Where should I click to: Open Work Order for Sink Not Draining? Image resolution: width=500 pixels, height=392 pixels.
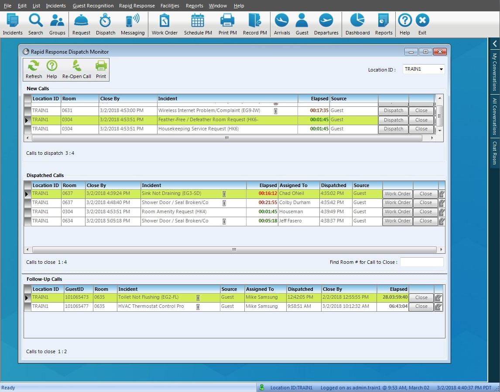pyautogui.click(x=397, y=194)
